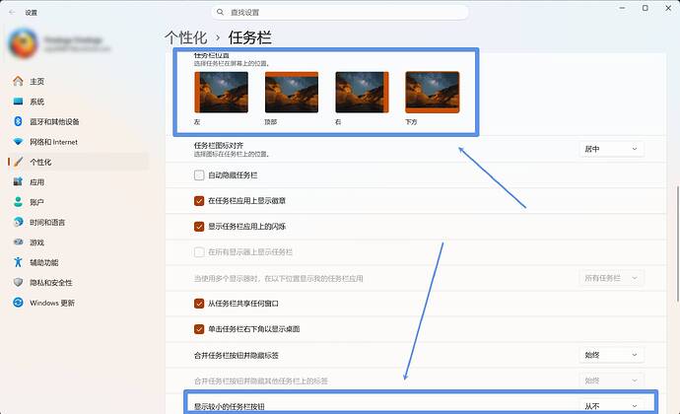
Task: Select the 顶部 taskbar position thumbnail
Action: [x=292, y=93]
